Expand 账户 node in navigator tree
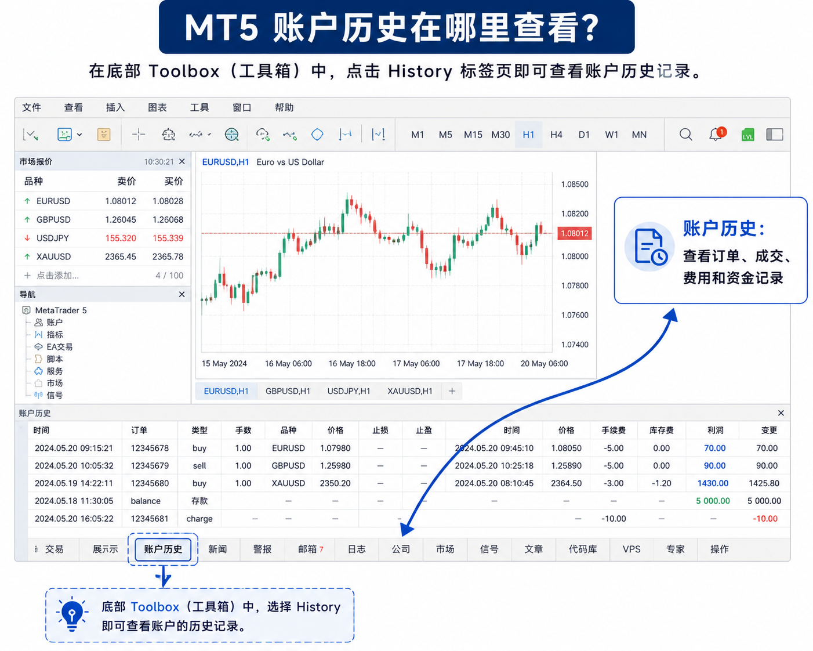This screenshot has height=651, width=813. [x=49, y=322]
